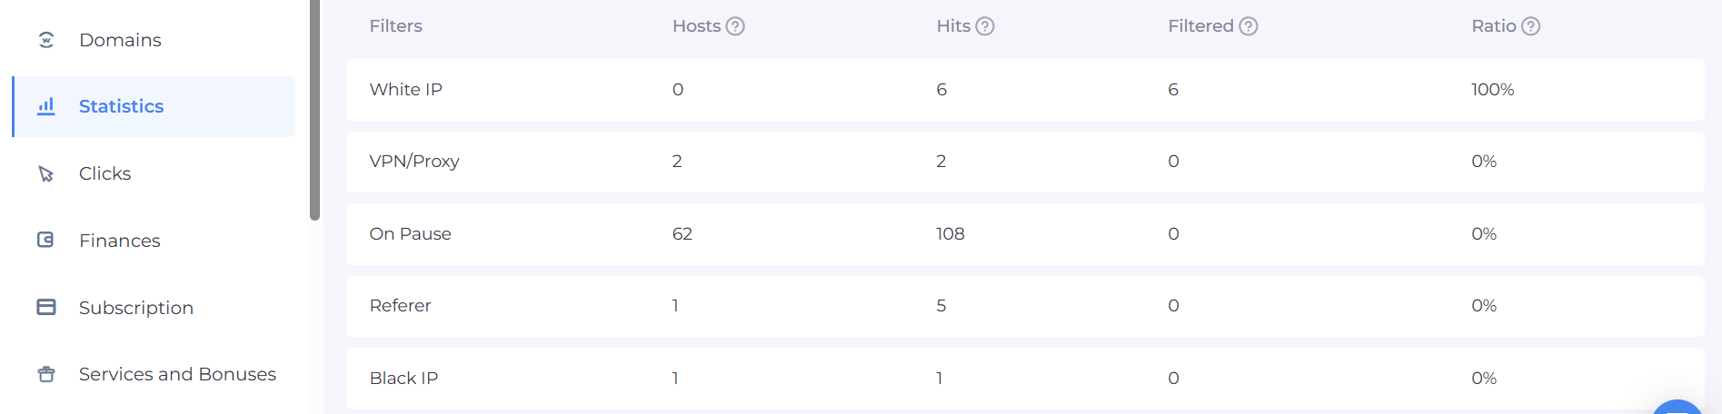
Task: Open the Clicks menu item
Action: tap(105, 173)
